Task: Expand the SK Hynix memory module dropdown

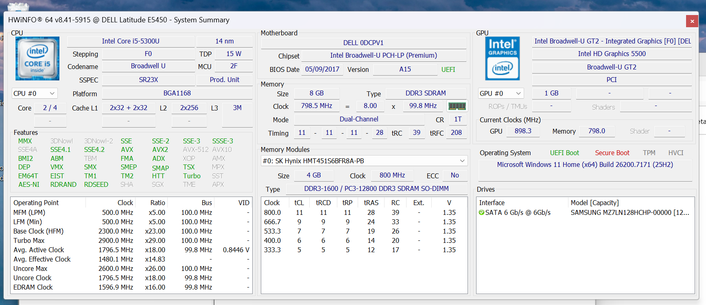Action: tap(364, 161)
